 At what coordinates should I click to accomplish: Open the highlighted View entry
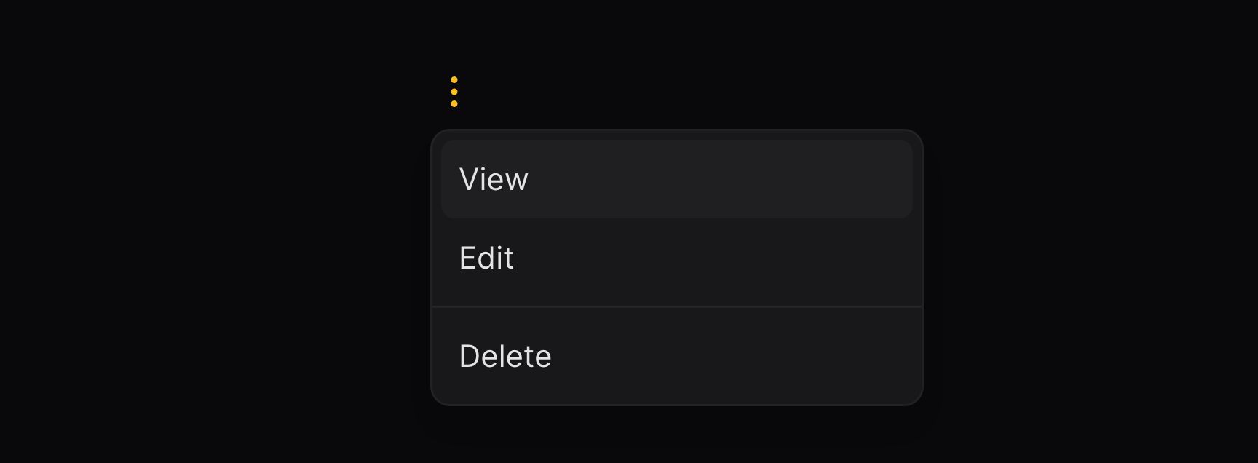click(x=677, y=179)
